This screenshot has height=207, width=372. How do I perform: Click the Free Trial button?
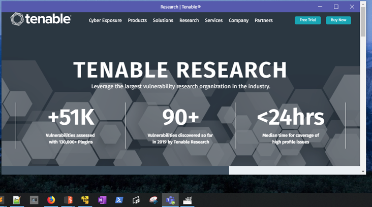[x=307, y=20]
